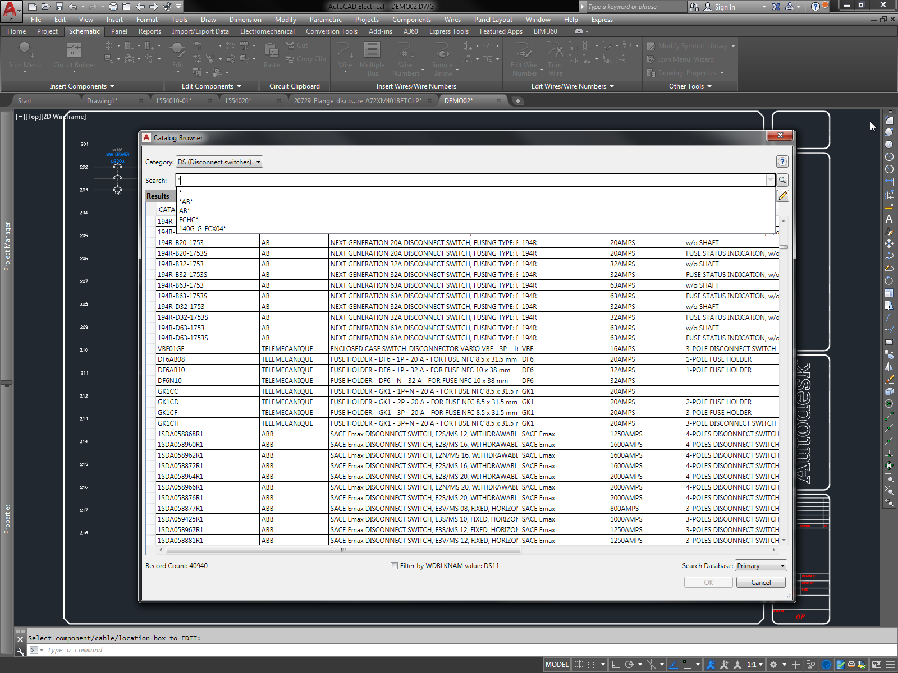
Task: Expand the Edit Components panel
Action: [x=240, y=86]
